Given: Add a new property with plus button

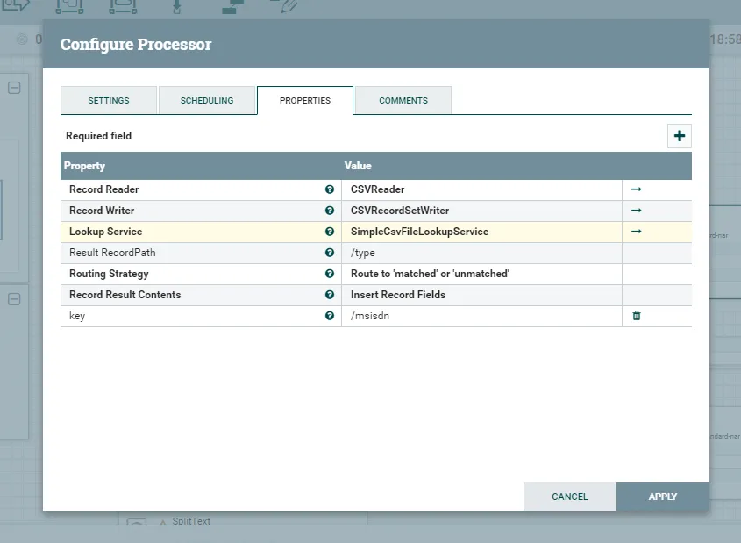Looking at the screenshot, I should pos(680,136).
